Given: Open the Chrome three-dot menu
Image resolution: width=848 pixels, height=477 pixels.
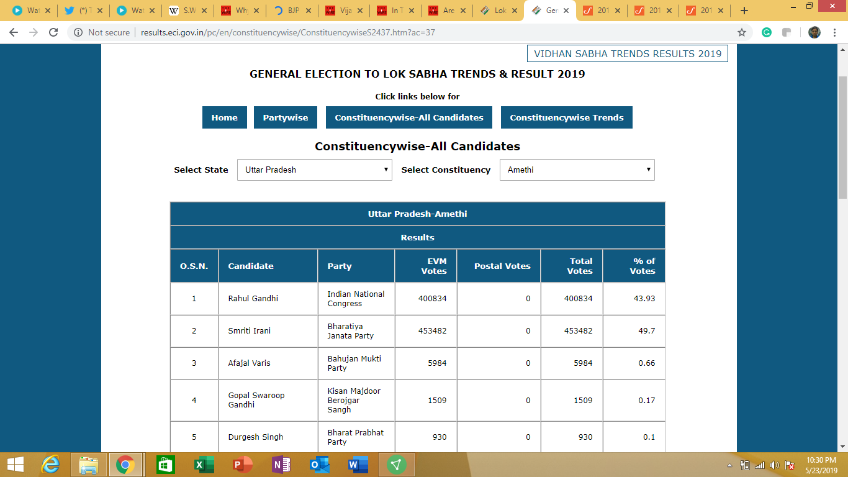Looking at the screenshot, I should tap(834, 32).
